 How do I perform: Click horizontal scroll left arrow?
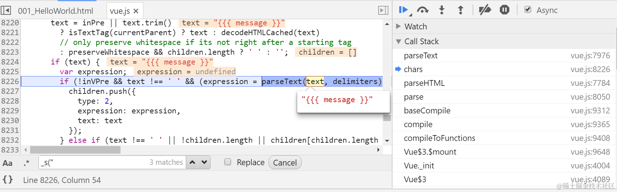click(25, 150)
